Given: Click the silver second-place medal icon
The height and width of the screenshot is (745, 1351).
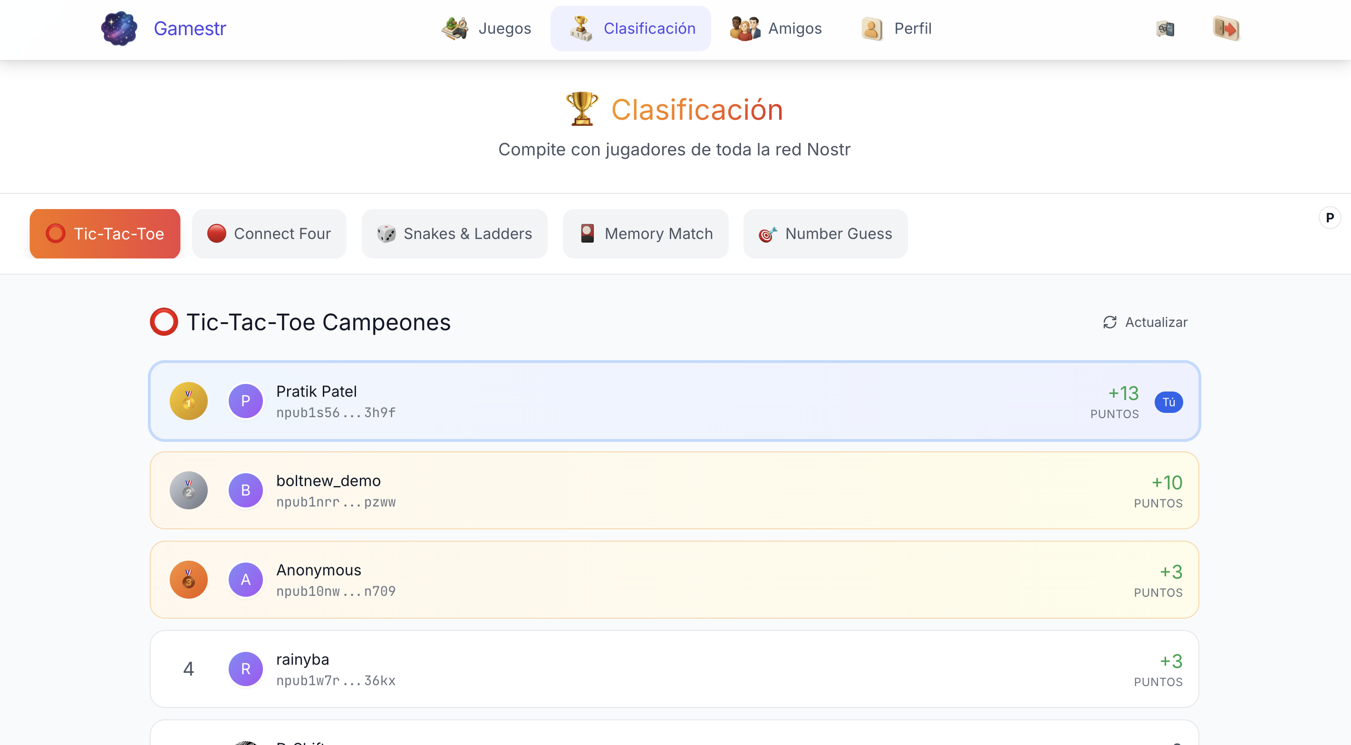Looking at the screenshot, I should tap(188, 490).
